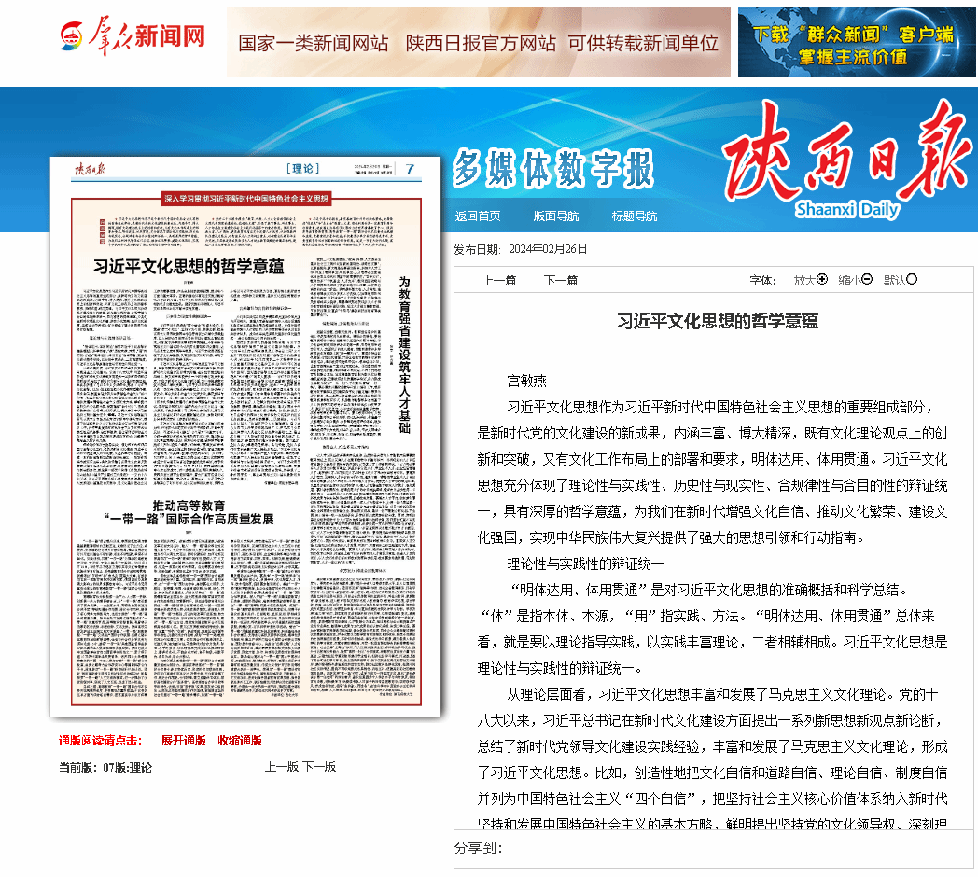978x877 pixels.
Task: Open the 下载群众新闻客户端 banner ad
Action: (x=856, y=43)
